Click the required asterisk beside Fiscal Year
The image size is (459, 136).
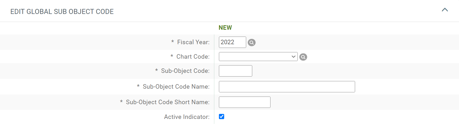[173, 42]
